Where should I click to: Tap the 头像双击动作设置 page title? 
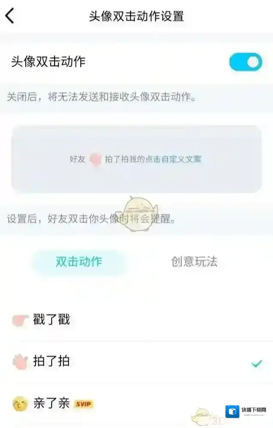point(136,16)
